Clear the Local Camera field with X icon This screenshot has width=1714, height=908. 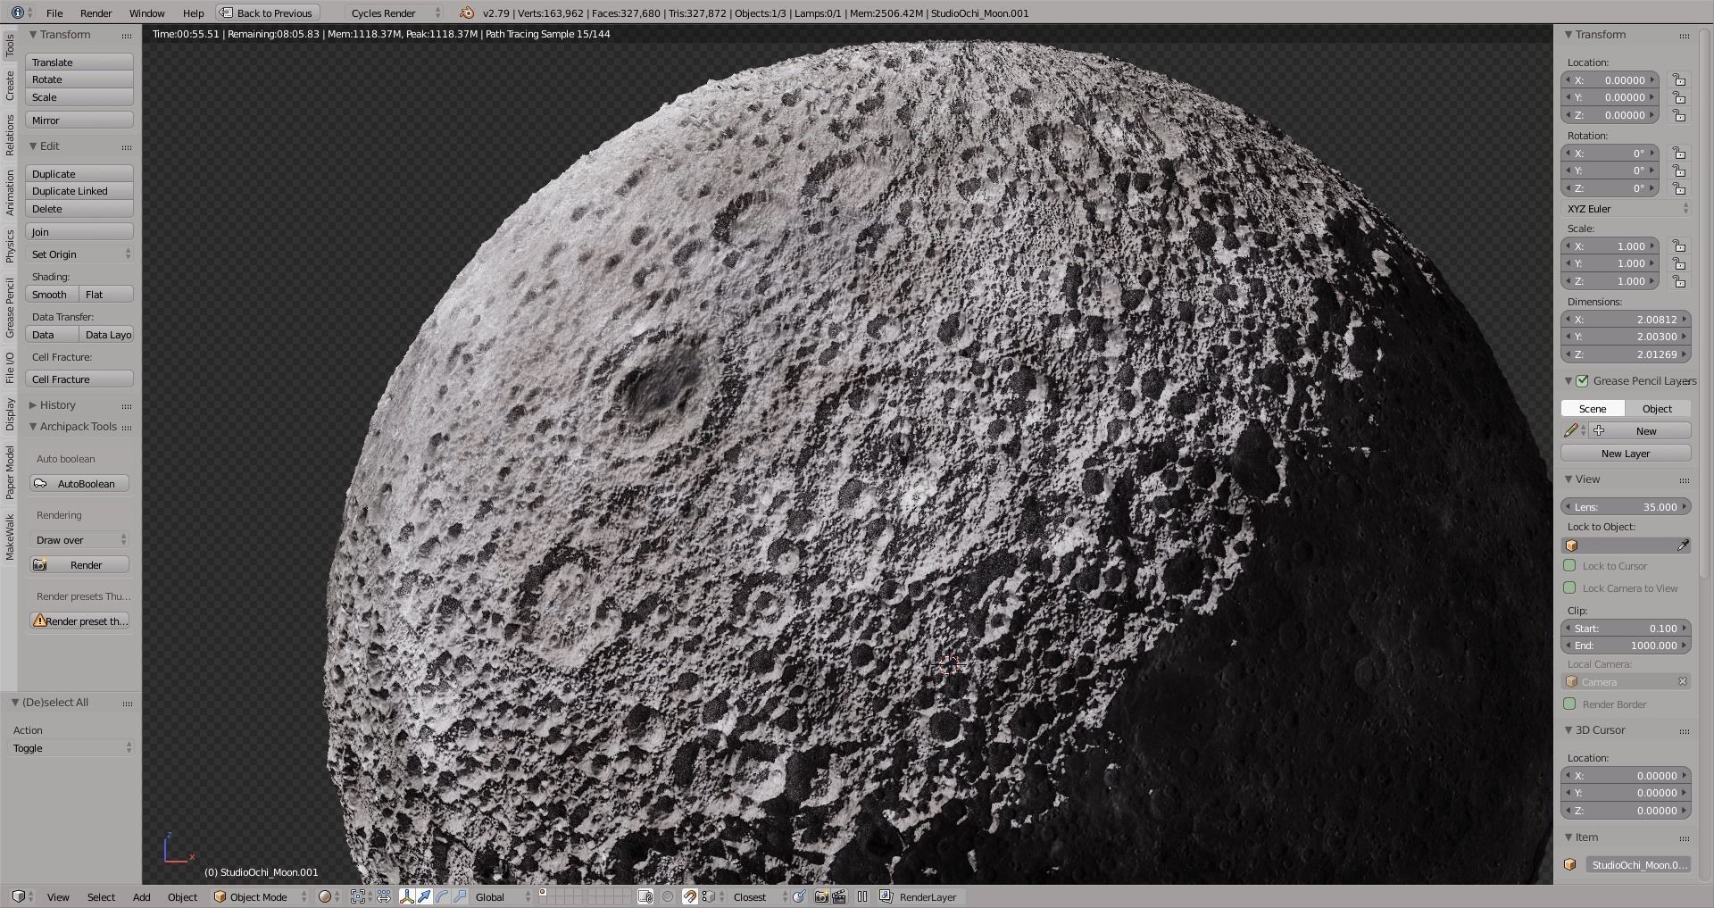point(1683,681)
